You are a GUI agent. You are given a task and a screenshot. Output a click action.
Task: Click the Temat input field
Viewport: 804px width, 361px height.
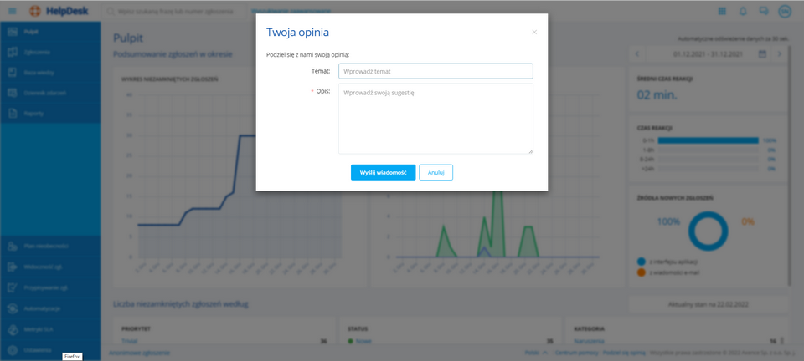[435, 72]
